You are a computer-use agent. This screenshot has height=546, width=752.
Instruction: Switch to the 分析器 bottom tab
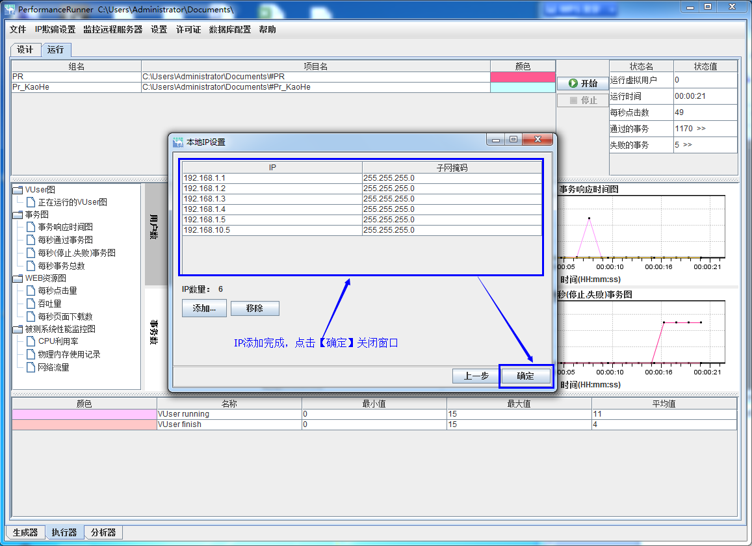coord(103,532)
